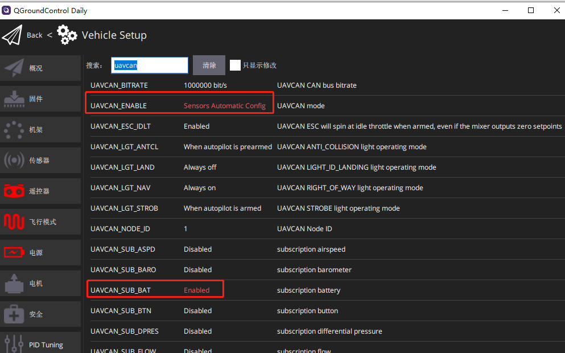The image size is (565, 353).
Task: Edit the Disabled value of UAVCAN_SUB_ASPD
Action: coord(197,249)
